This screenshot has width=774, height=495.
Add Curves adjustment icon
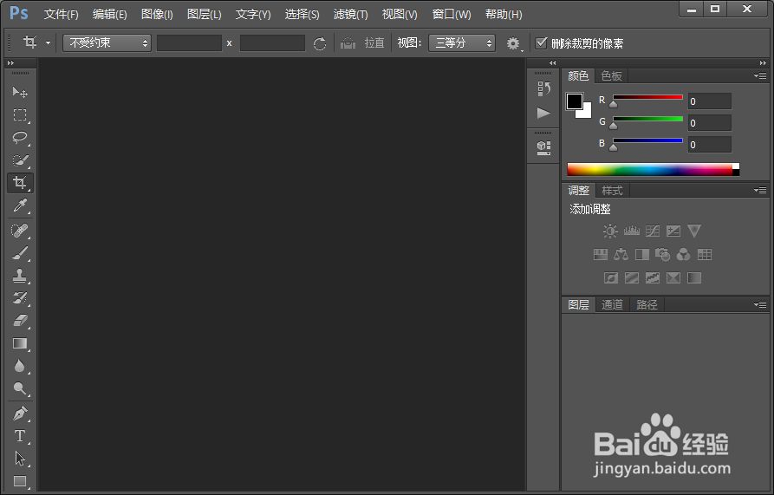pyautogui.click(x=653, y=231)
